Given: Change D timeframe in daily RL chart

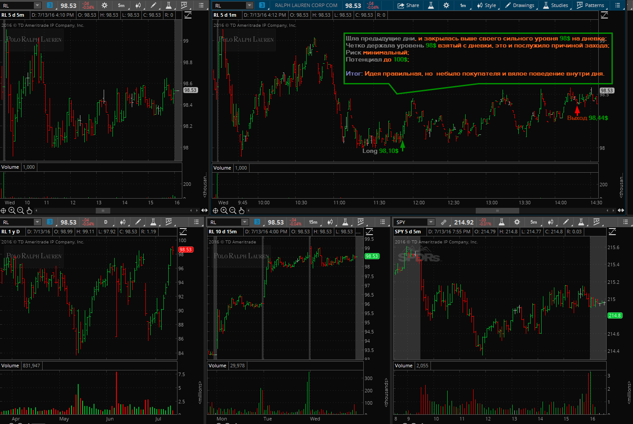Looking at the screenshot, I should point(106,222).
